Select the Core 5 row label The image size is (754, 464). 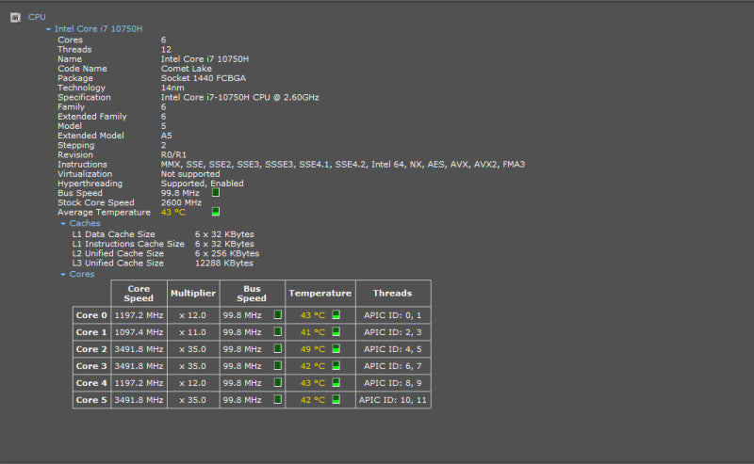pos(91,400)
